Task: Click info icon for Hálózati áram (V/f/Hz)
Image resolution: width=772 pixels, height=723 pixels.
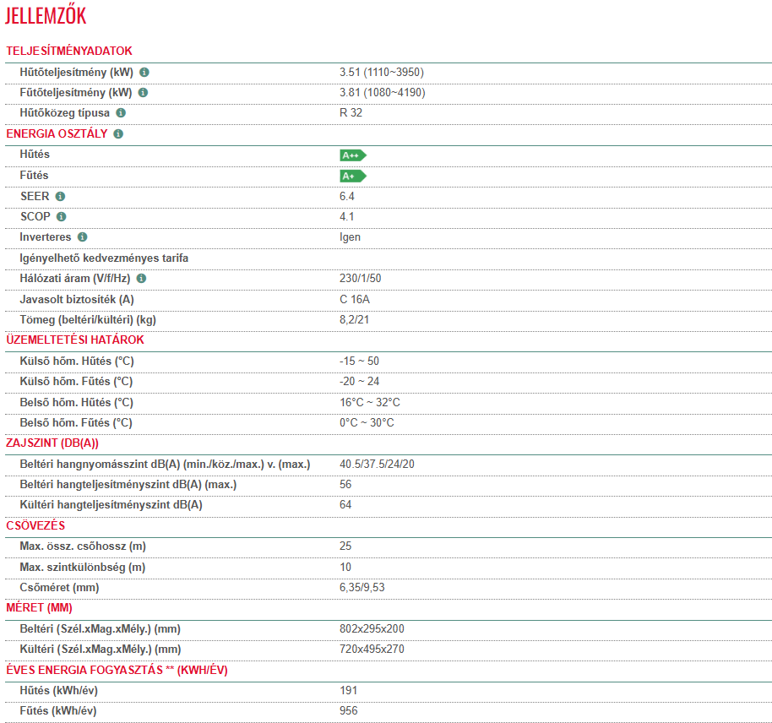Action: coord(141,279)
